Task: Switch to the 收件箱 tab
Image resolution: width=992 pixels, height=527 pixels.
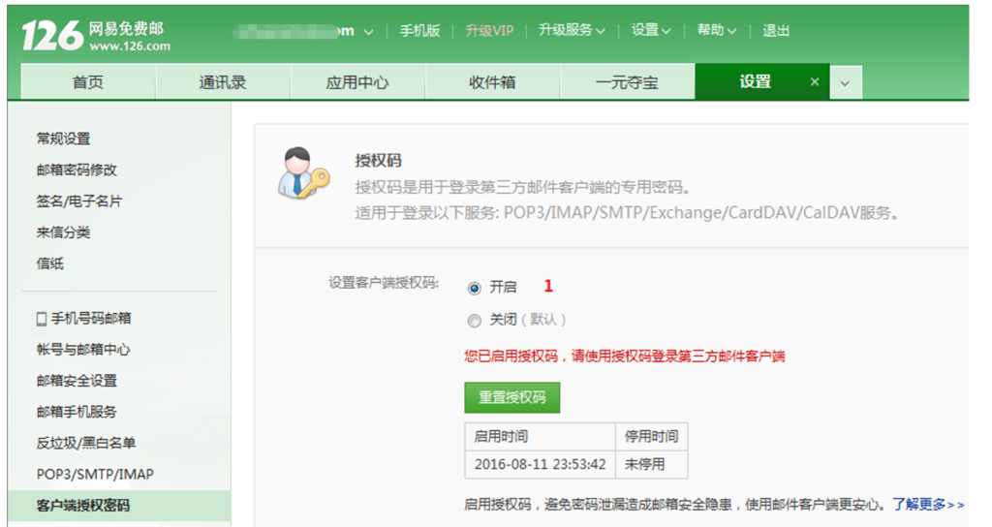Action: pos(492,82)
